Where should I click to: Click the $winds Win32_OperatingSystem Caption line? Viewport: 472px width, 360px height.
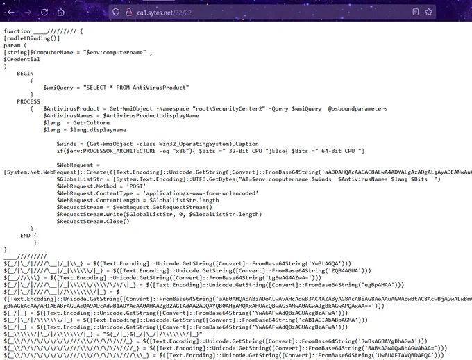[158, 144]
